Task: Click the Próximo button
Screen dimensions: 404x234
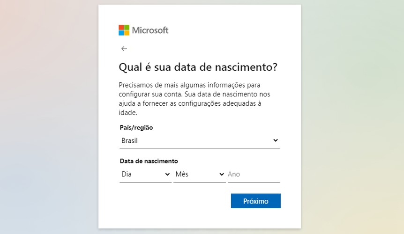Action: (x=256, y=201)
